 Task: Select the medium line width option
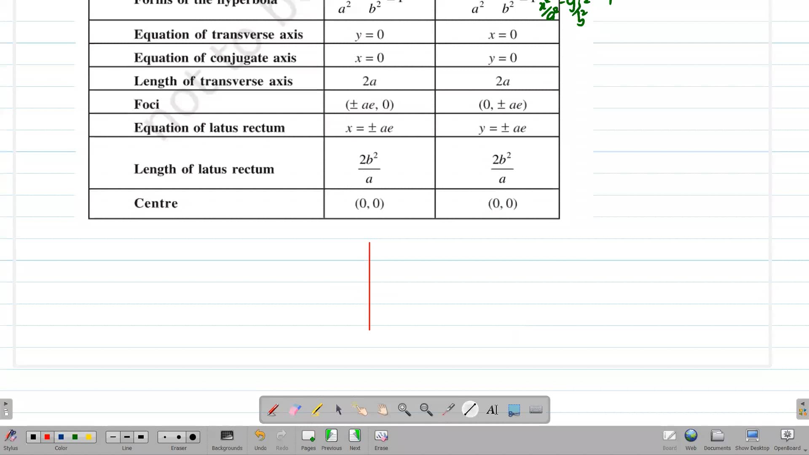click(x=127, y=437)
